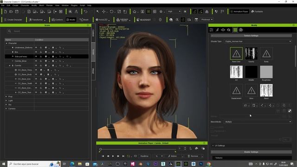Select the CC_Base_Body tree item

pos(25,74)
